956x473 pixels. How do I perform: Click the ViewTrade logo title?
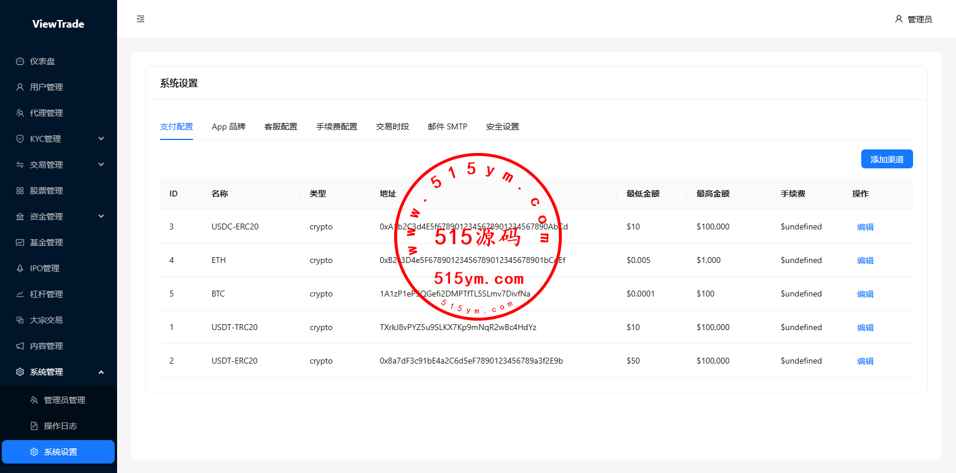[x=58, y=24]
